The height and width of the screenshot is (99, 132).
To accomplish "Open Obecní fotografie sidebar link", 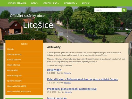I will [14, 76].
